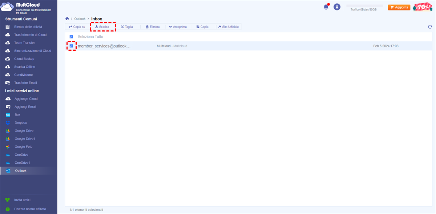Screen dimensions: 436x214
Task: Click Inbox in the breadcrumb
Action: click(97, 19)
